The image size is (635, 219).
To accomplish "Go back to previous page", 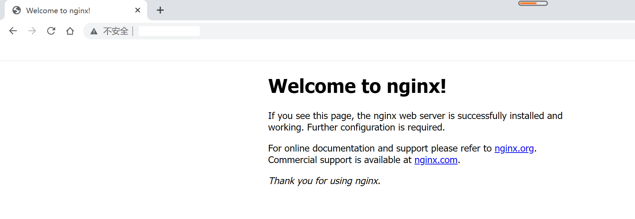I will click(x=13, y=31).
